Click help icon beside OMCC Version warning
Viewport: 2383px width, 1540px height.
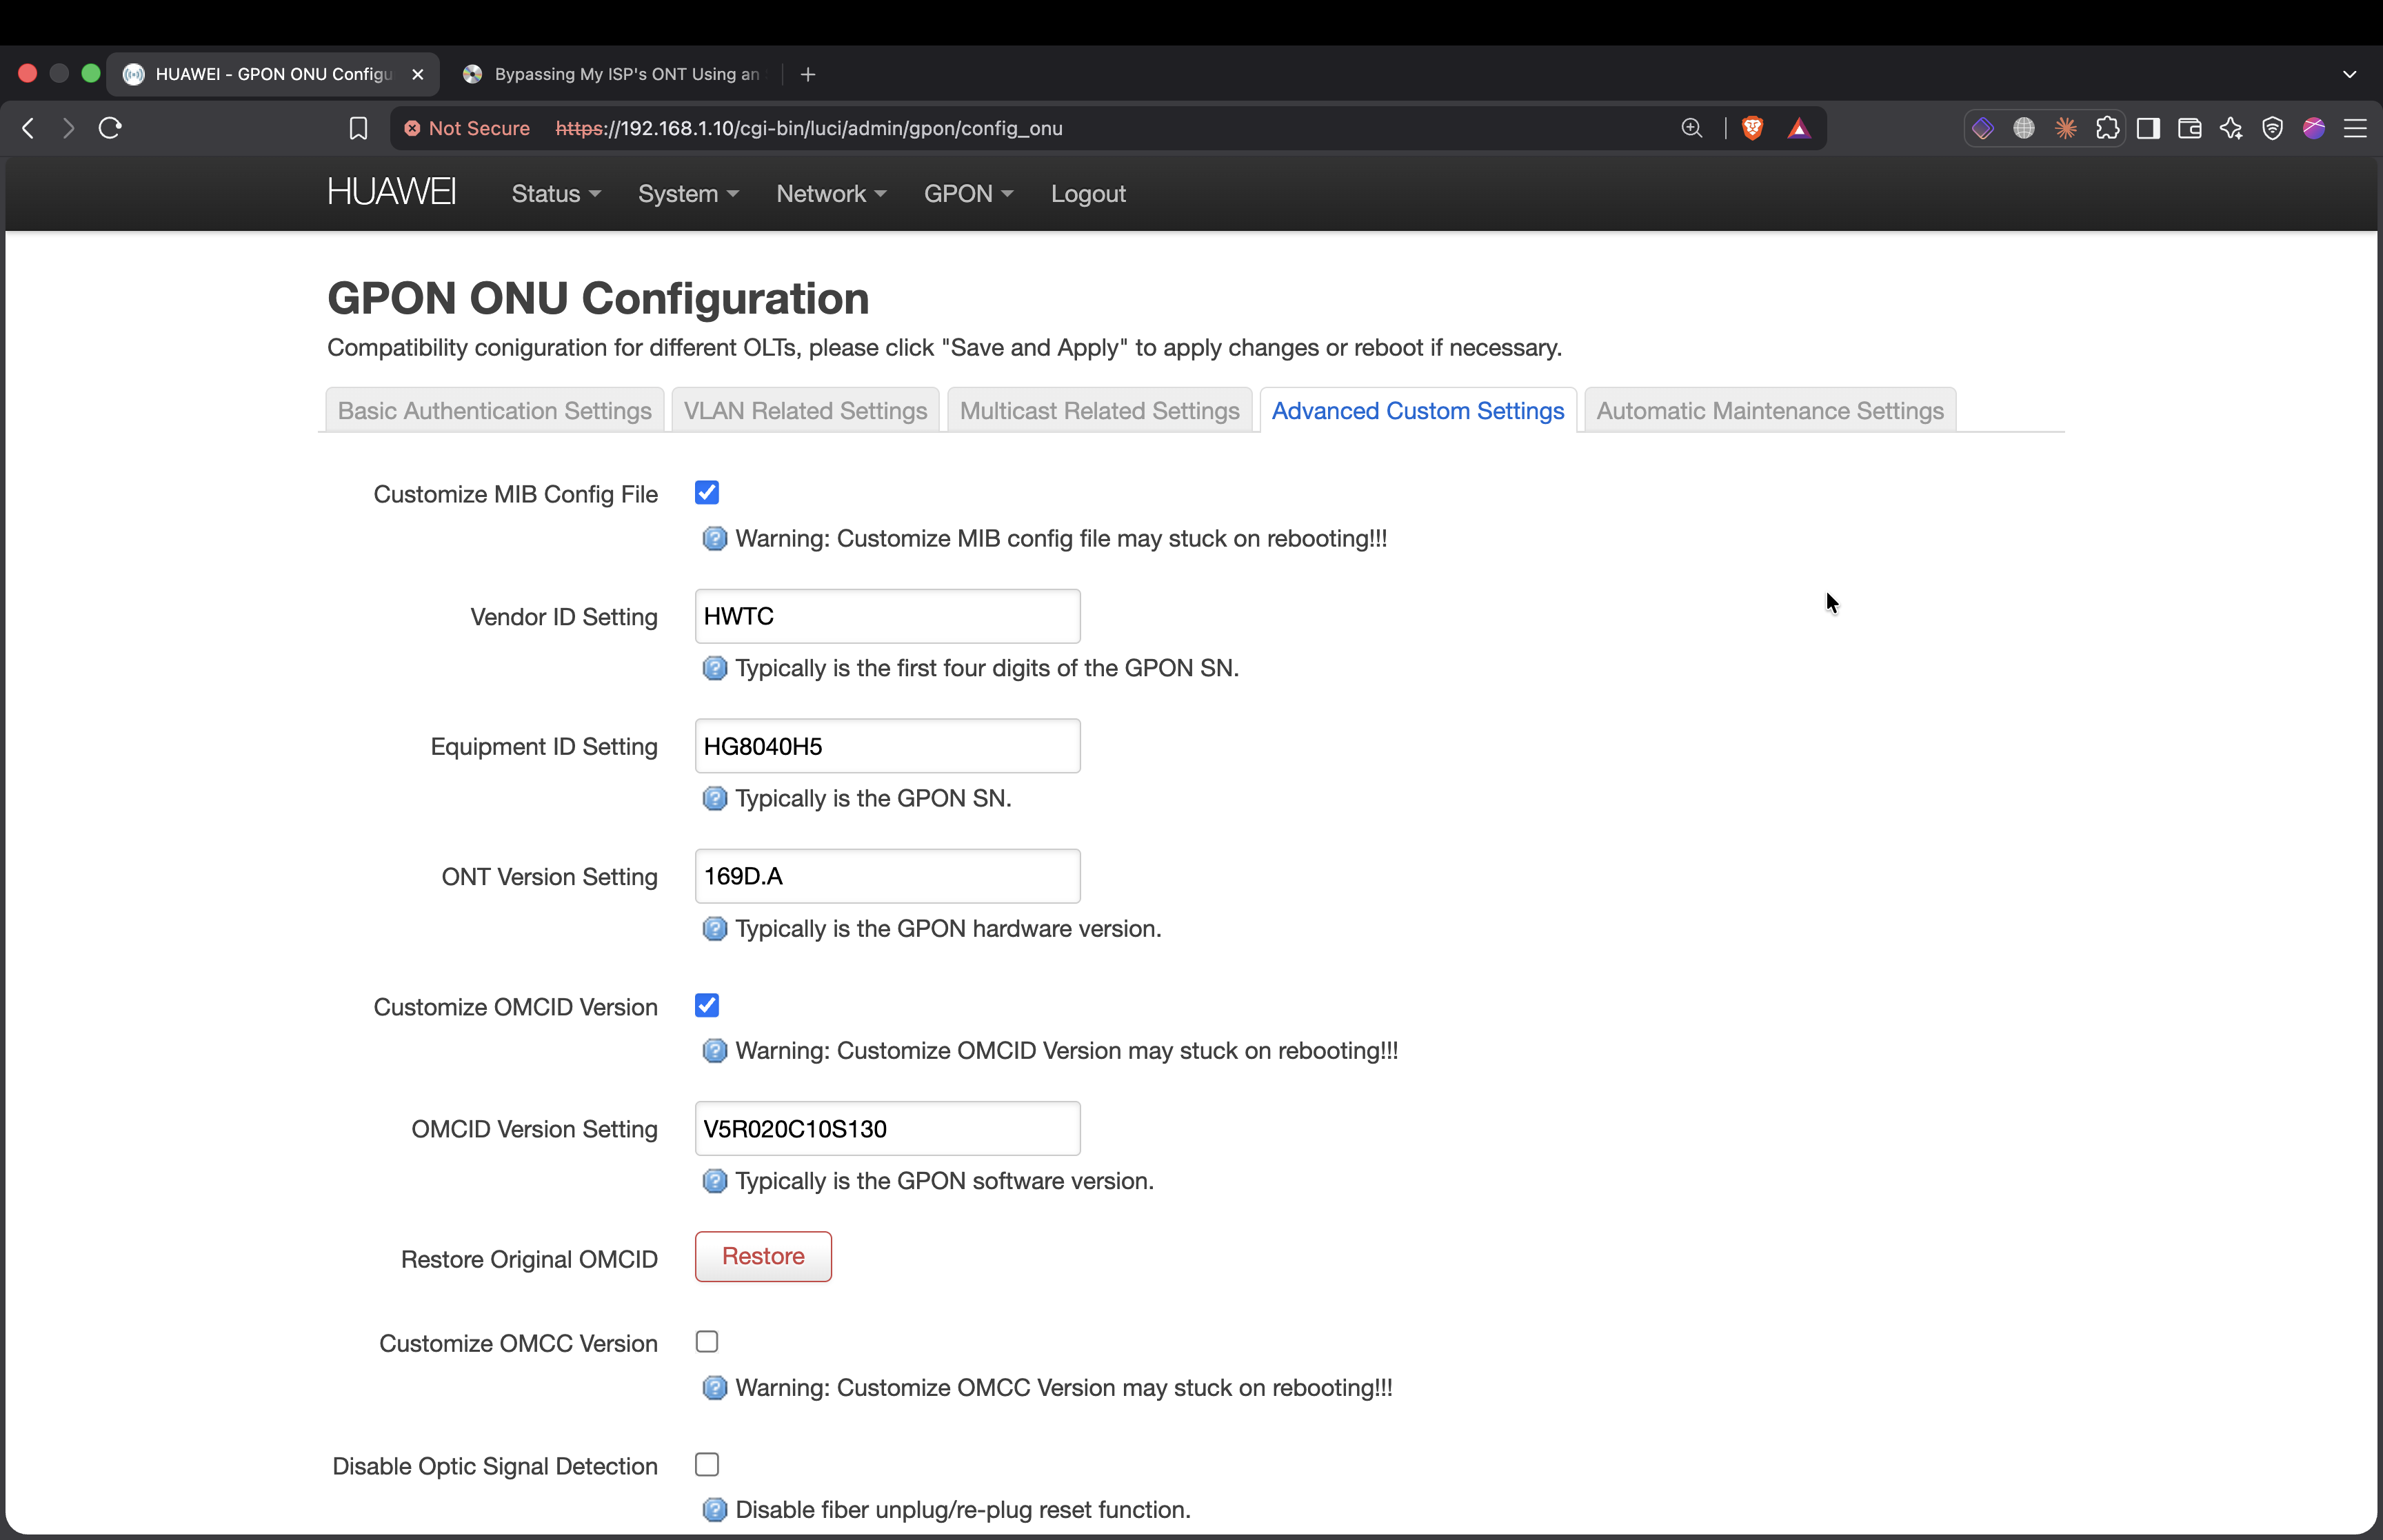pos(714,1388)
